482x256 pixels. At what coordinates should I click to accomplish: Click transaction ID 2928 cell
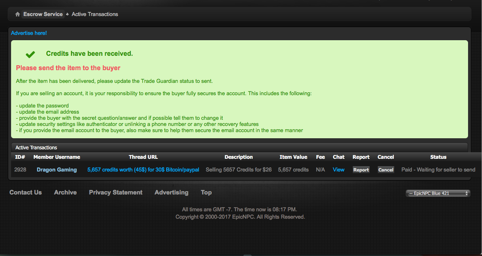[x=20, y=170]
